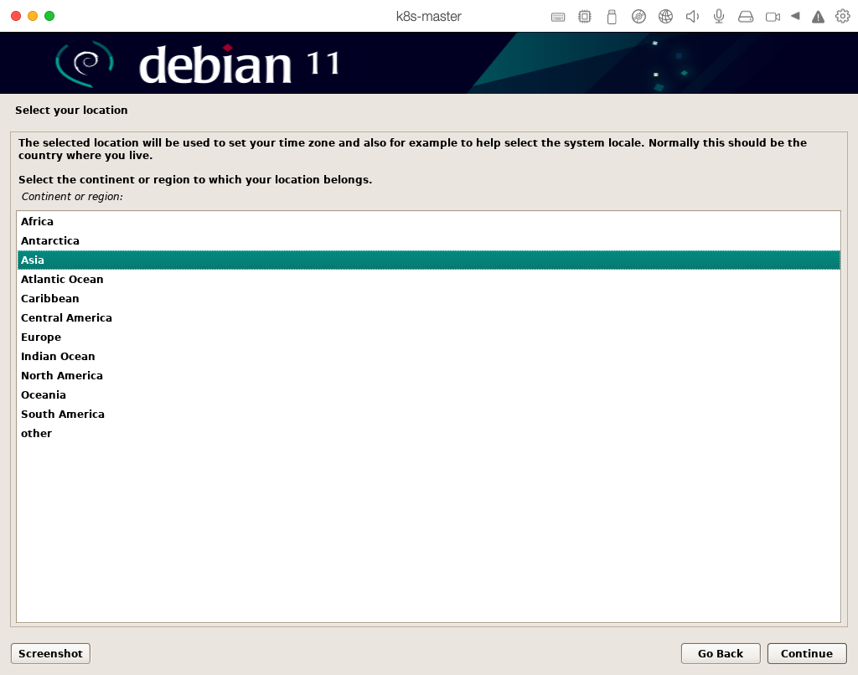
Task: Select Indian Ocean in the list
Action: (x=428, y=356)
